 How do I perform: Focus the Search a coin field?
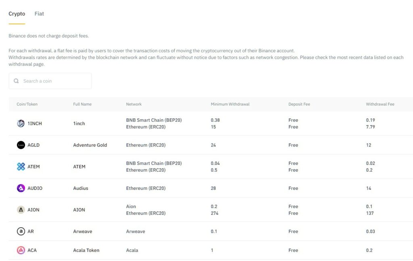tap(50, 81)
